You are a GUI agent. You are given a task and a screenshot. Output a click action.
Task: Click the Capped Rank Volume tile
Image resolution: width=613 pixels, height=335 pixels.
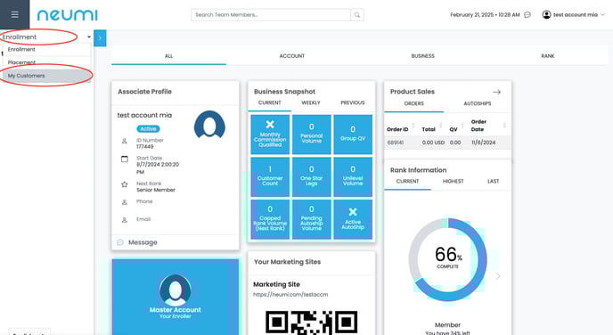coord(270,219)
